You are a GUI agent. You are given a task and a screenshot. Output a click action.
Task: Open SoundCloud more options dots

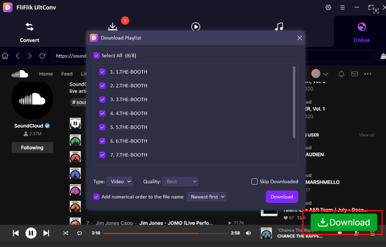[368, 74]
